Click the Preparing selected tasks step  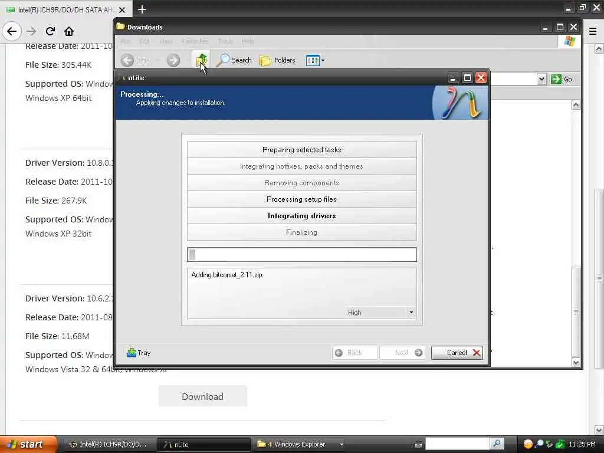click(x=301, y=149)
